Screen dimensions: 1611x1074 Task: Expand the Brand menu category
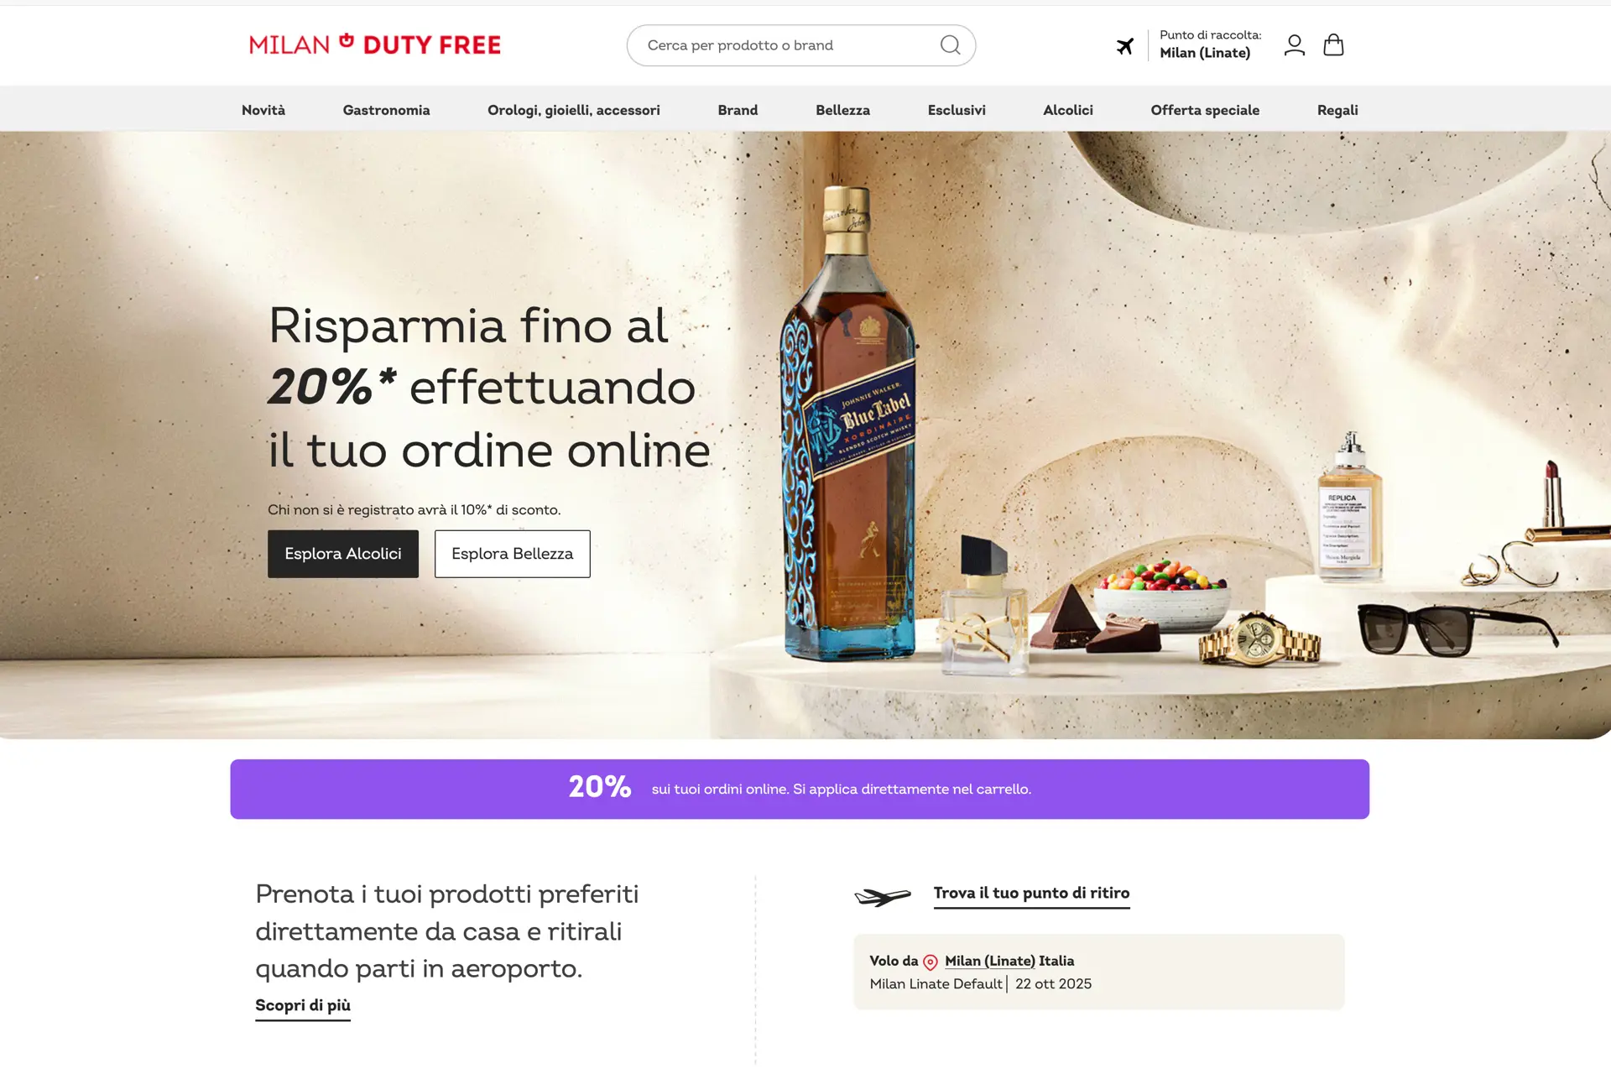pyautogui.click(x=738, y=110)
